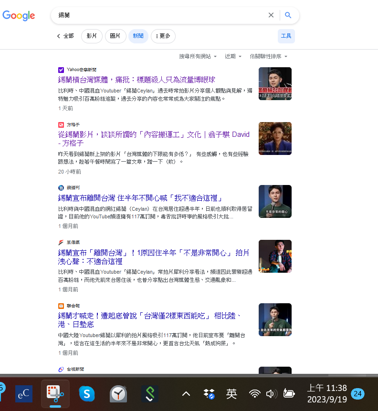Switch to the 影片 tab
This screenshot has height=411, width=378.
click(x=92, y=36)
